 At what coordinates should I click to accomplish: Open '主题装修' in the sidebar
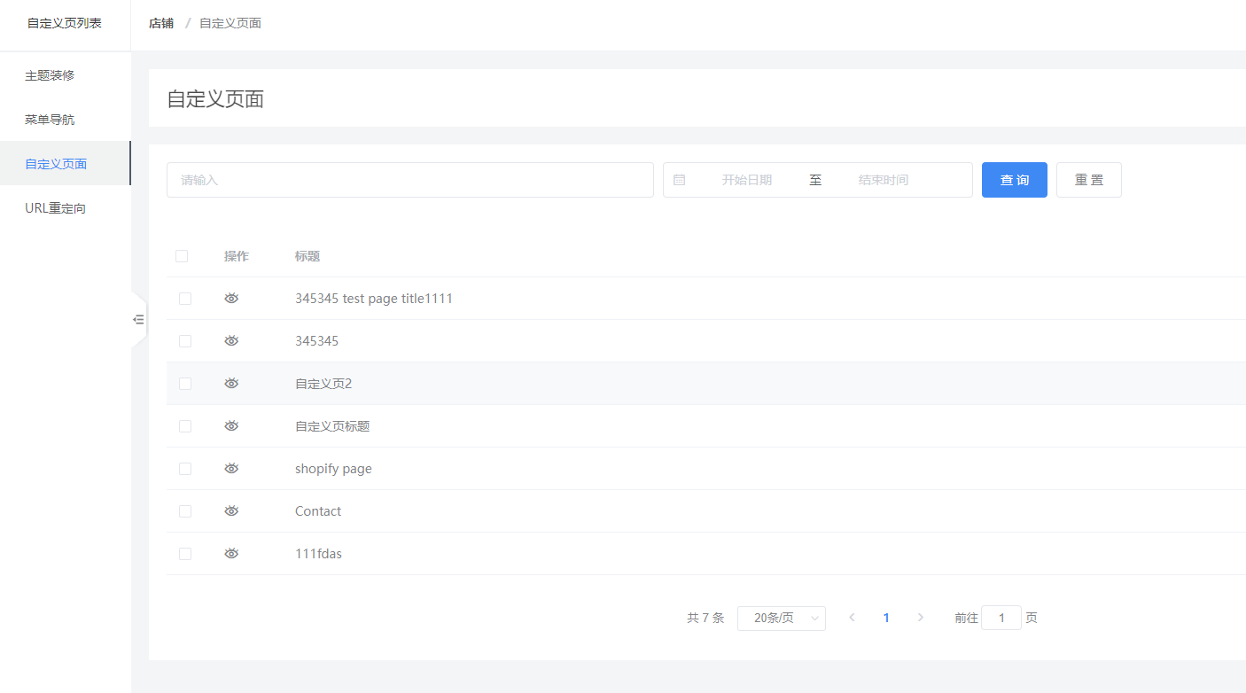pos(66,75)
